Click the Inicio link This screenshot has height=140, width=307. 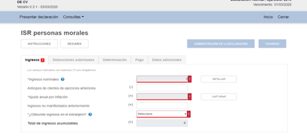pyautogui.click(x=268, y=17)
